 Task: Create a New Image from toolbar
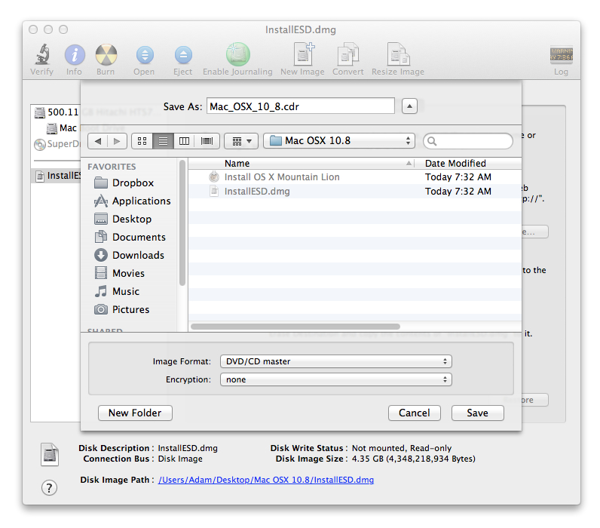click(304, 54)
